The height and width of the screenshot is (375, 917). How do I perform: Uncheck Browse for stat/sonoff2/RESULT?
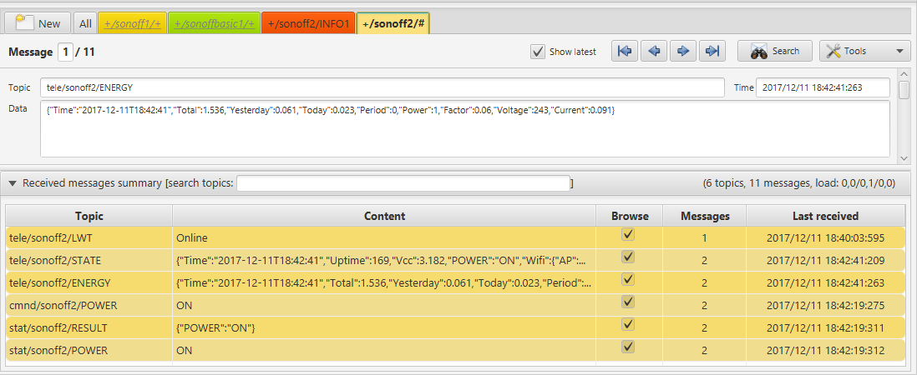(628, 324)
